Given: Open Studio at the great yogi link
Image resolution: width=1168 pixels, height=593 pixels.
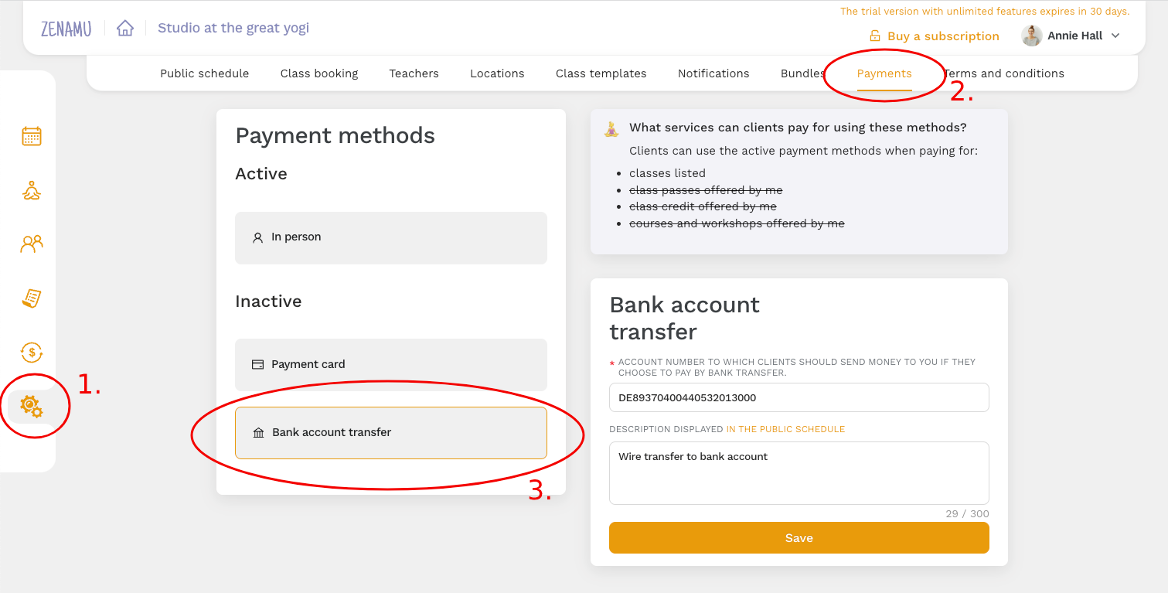Looking at the screenshot, I should tap(233, 28).
